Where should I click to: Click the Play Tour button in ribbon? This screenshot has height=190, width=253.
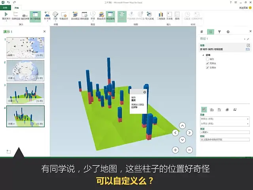6,16
